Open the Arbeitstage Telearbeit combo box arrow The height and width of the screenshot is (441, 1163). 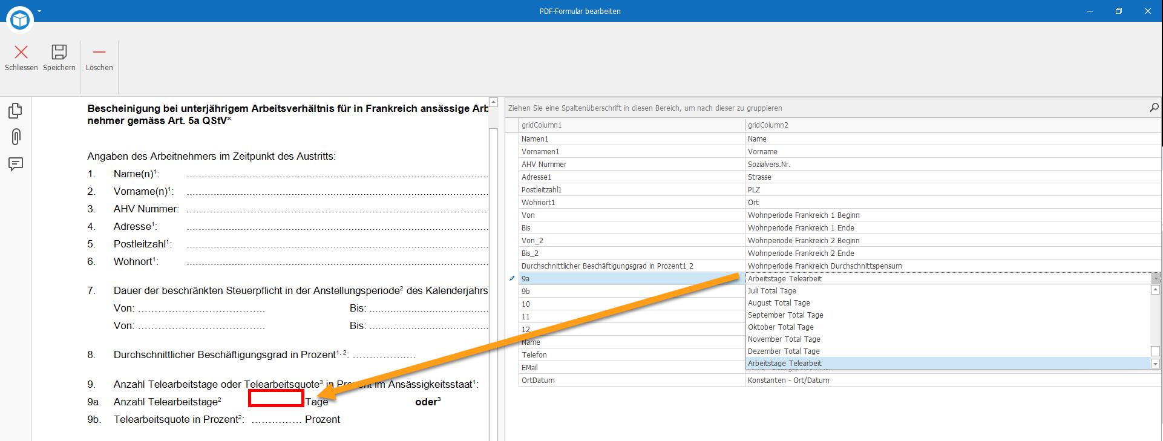[1156, 279]
